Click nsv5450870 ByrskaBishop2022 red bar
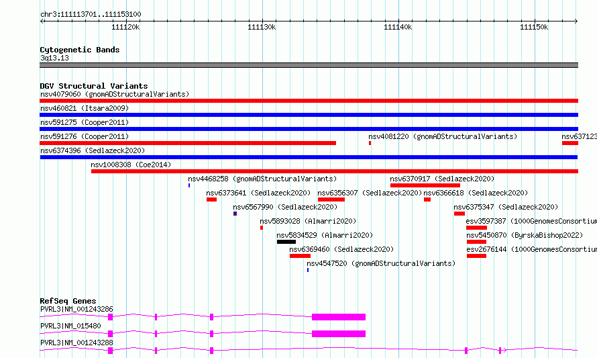The width and height of the screenshot is (597, 358). tap(477, 242)
